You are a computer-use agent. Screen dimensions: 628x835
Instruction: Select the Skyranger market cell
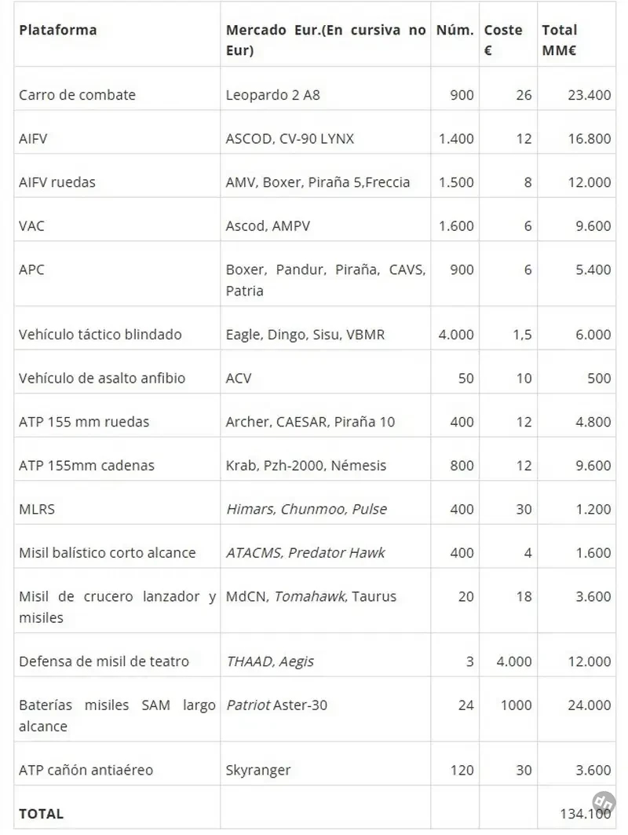(x=258, y=770)
